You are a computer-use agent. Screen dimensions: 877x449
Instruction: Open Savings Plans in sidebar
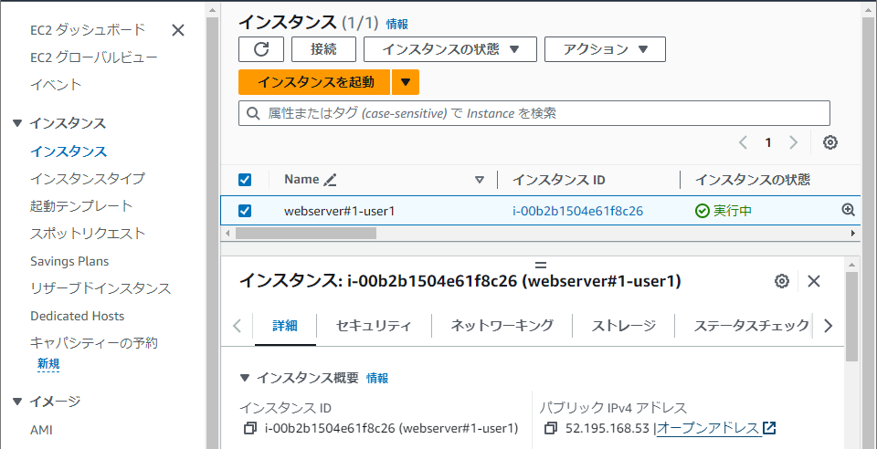tap(69, 261)
